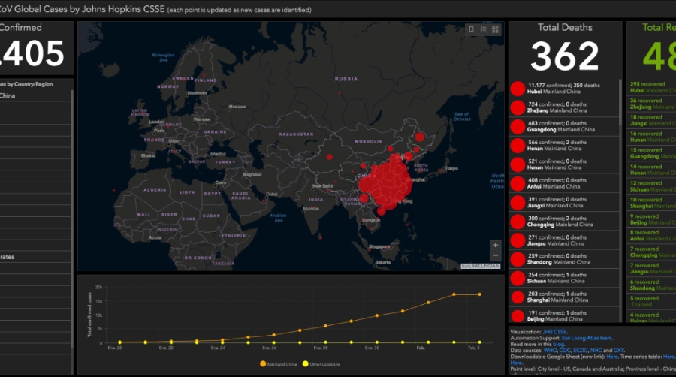This screenshot has height=377, width=676.
Task: Show the map legend list icon
Action: click(483, 29)
